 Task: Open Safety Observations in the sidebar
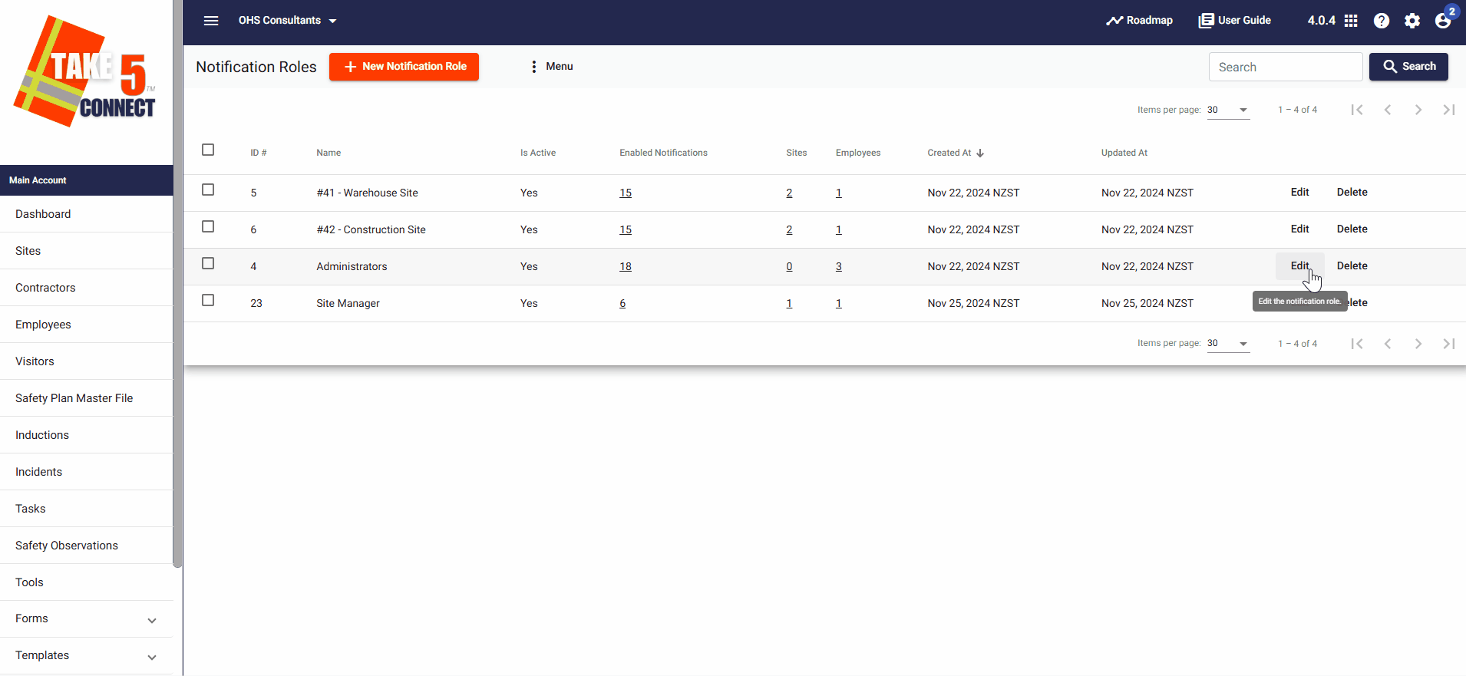point(86,546)
